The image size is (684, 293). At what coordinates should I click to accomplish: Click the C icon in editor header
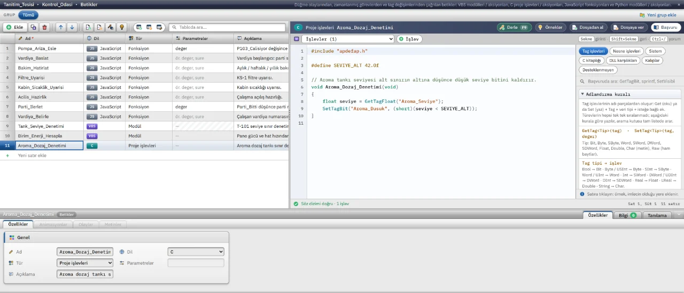(x=298, y=27)
